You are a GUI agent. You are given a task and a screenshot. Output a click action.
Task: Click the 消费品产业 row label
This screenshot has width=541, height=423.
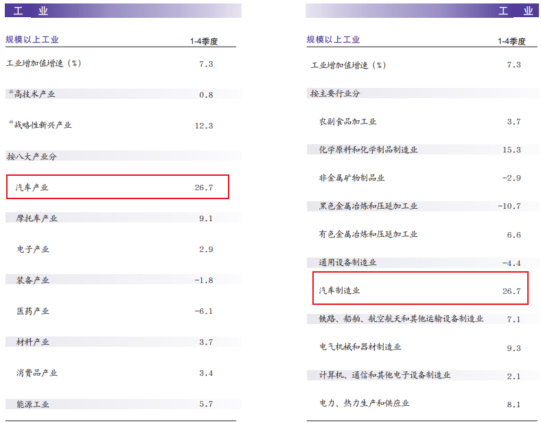coord(37,373)
